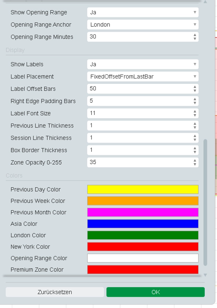
Task: Click the Previous Month Color label
Action: click(39, 212)
